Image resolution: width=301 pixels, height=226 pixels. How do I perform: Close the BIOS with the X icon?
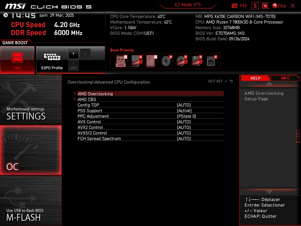[x=292, y=6]
